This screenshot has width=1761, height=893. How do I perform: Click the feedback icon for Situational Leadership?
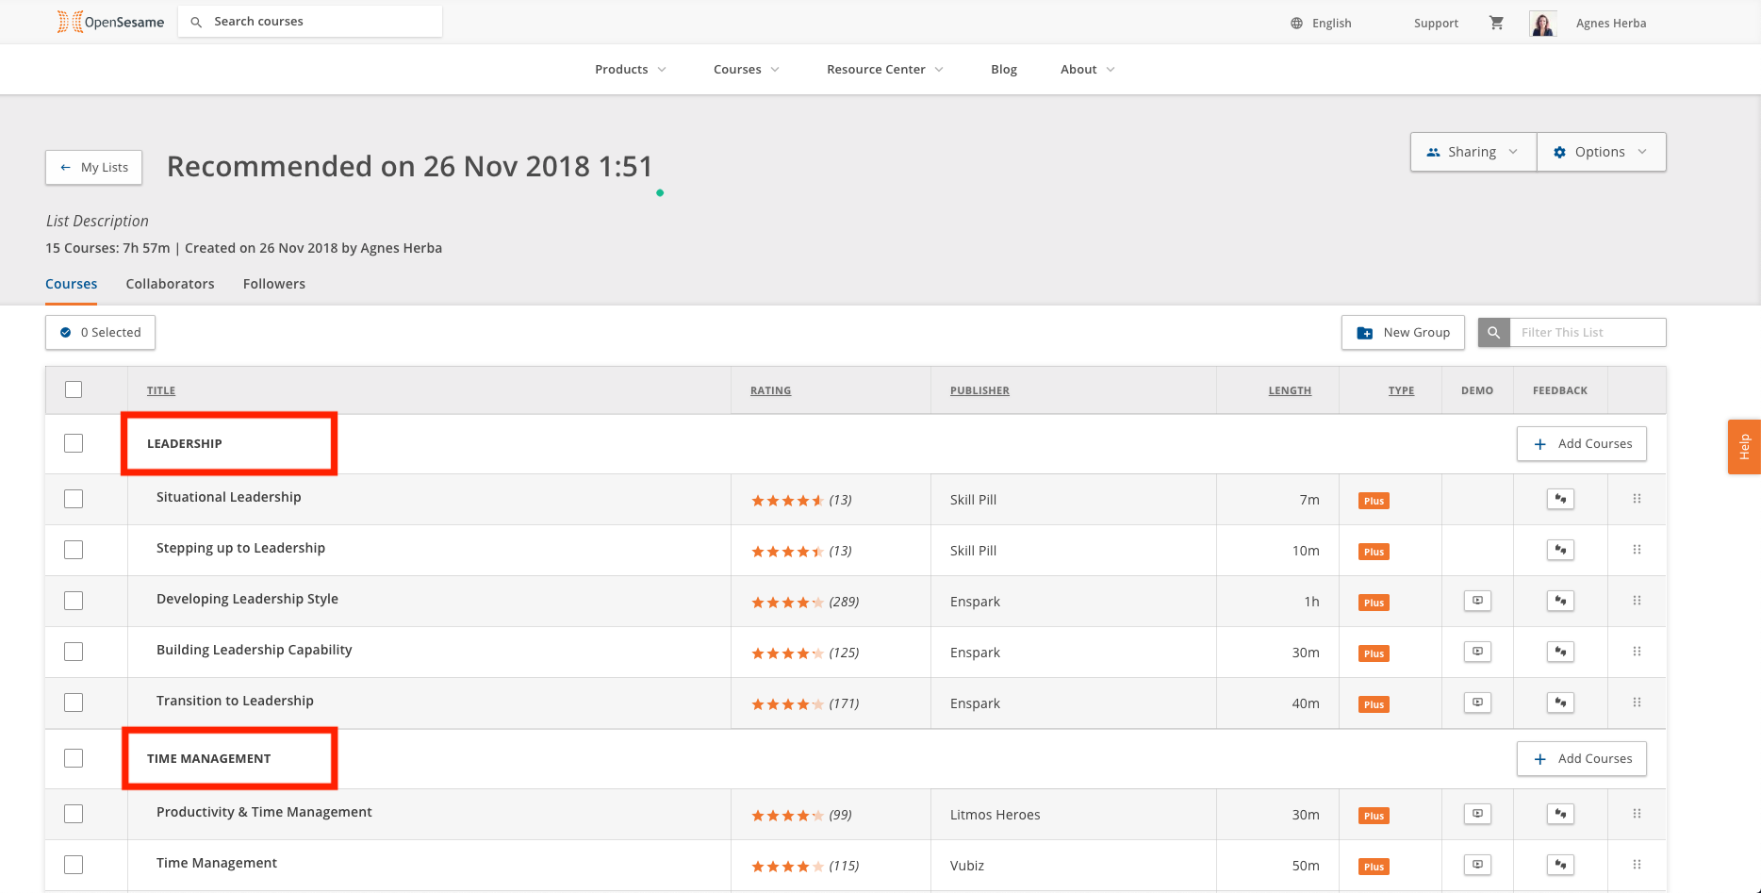coord(1560,499)
